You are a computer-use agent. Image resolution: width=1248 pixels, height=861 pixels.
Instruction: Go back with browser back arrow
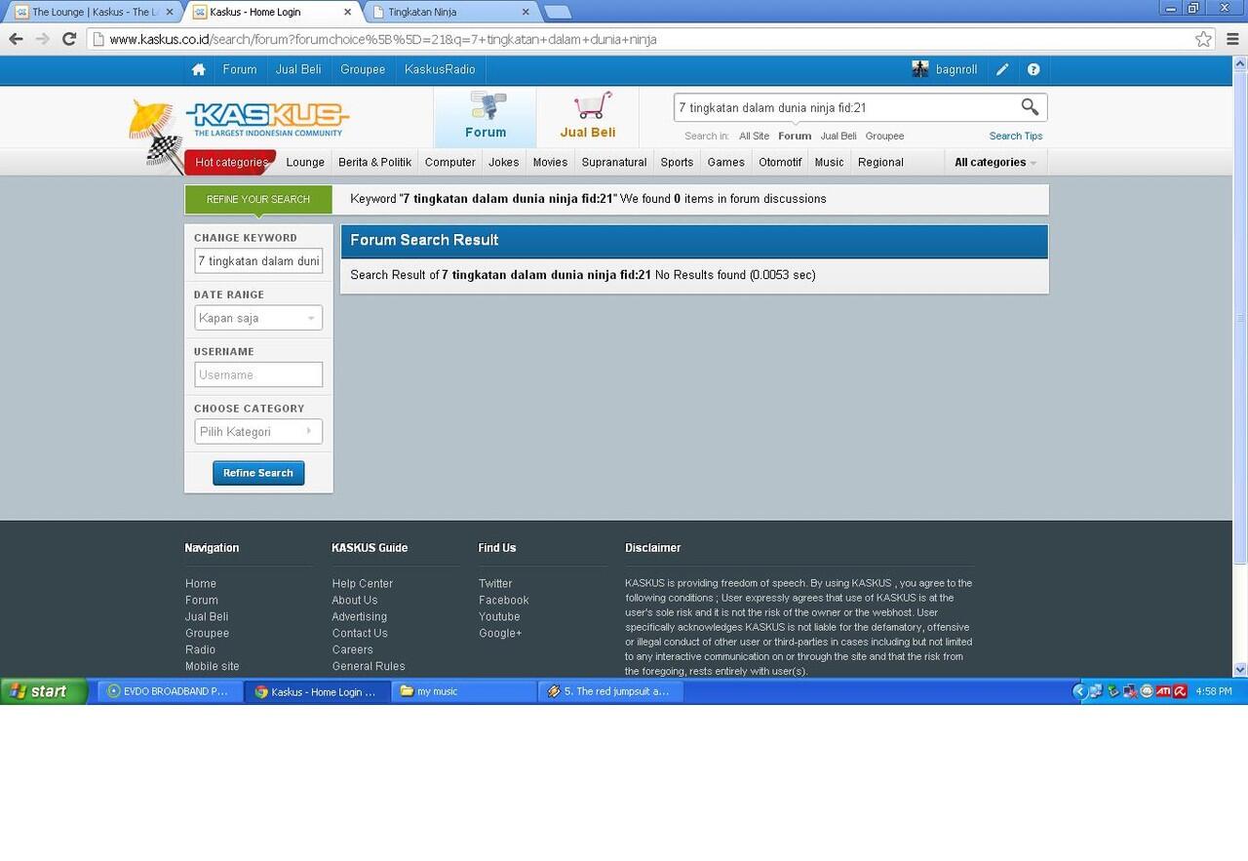point(16,39)
